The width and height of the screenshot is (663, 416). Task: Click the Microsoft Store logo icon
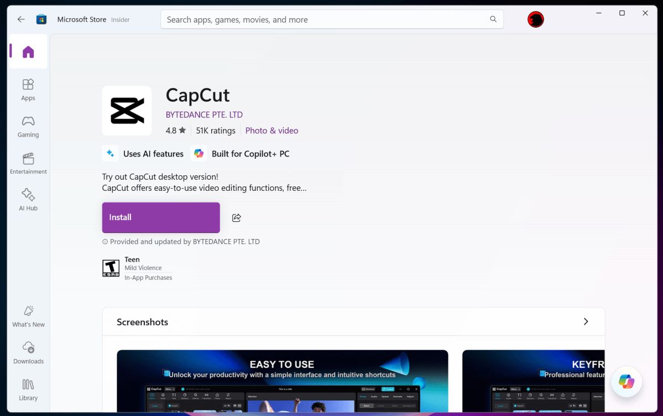coord(41,19)
